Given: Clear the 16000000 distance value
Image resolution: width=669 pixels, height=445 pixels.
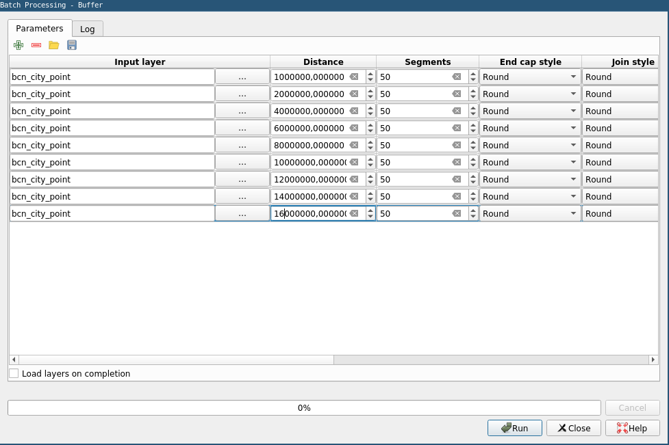Looking at the screenshot, I should tap(354, 214).
